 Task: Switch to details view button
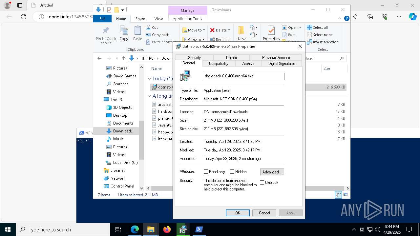338,195
